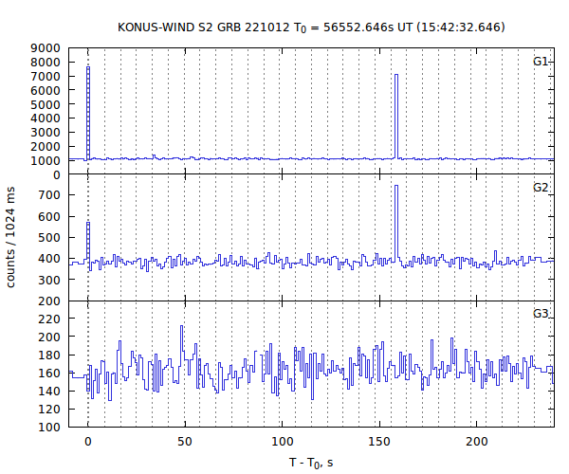
Task: Click the 1000 y-axis tick label
Action: 46,161
